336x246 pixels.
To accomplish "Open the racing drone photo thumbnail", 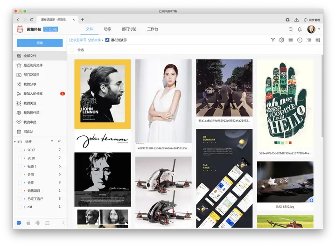I will pyautogui.click(x=163, y=192).
